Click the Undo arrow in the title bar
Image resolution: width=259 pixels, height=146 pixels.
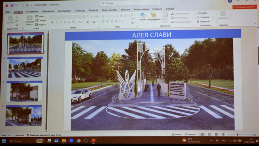(17, 5)
